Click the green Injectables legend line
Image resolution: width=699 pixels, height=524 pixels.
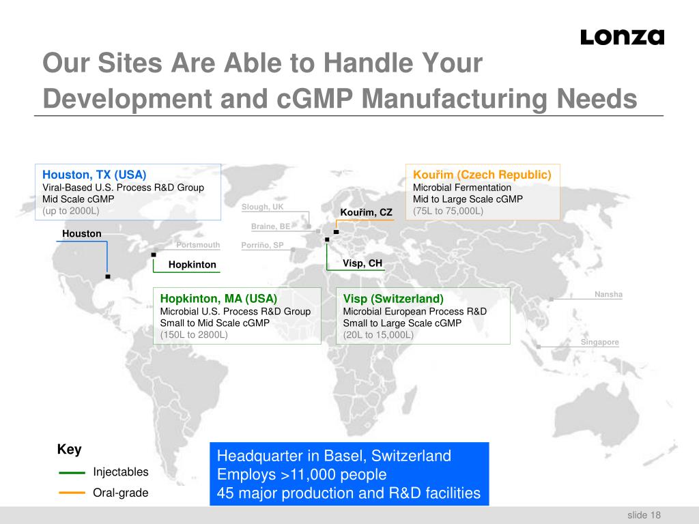(72, 473)
